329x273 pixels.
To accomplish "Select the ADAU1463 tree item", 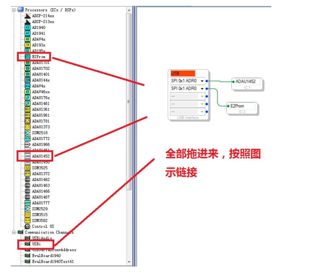I will coord(41,186).
